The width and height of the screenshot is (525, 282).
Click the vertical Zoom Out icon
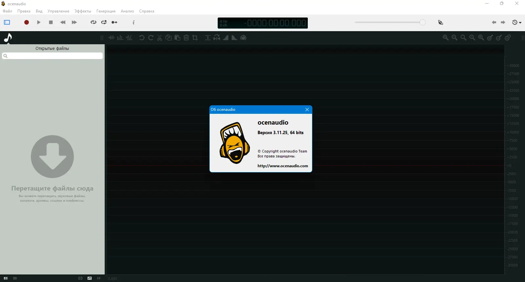[x=499, y=38]
